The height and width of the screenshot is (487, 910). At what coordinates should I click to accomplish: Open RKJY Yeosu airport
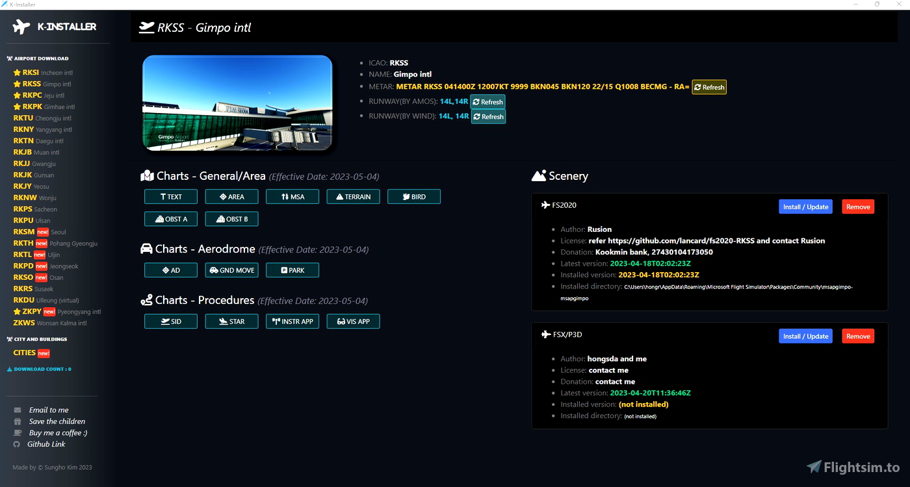[x=31, y=186]
